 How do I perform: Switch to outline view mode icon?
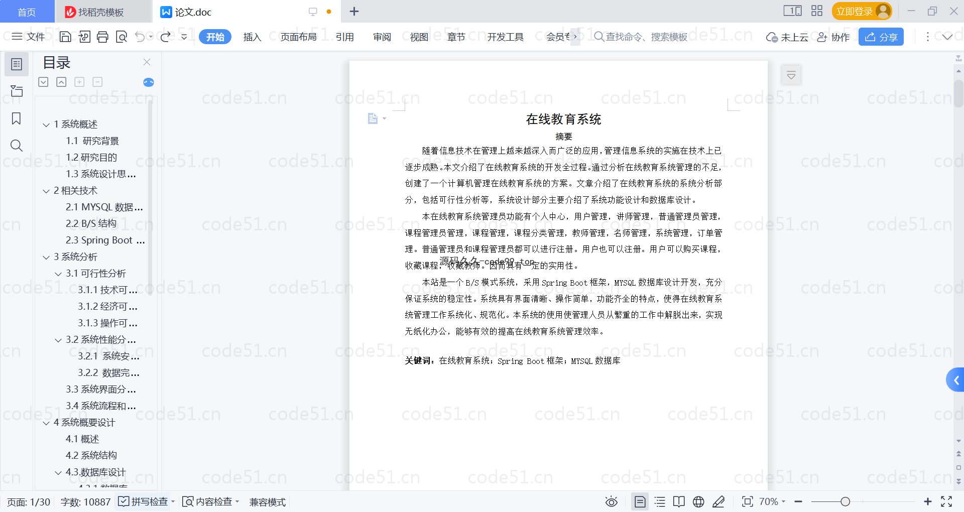pyautogui.click(x=660, y=501)
